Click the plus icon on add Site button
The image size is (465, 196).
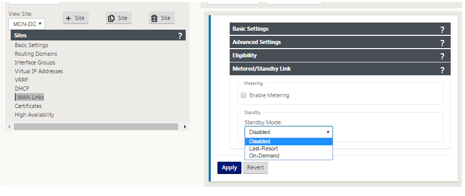click(69, 18)
